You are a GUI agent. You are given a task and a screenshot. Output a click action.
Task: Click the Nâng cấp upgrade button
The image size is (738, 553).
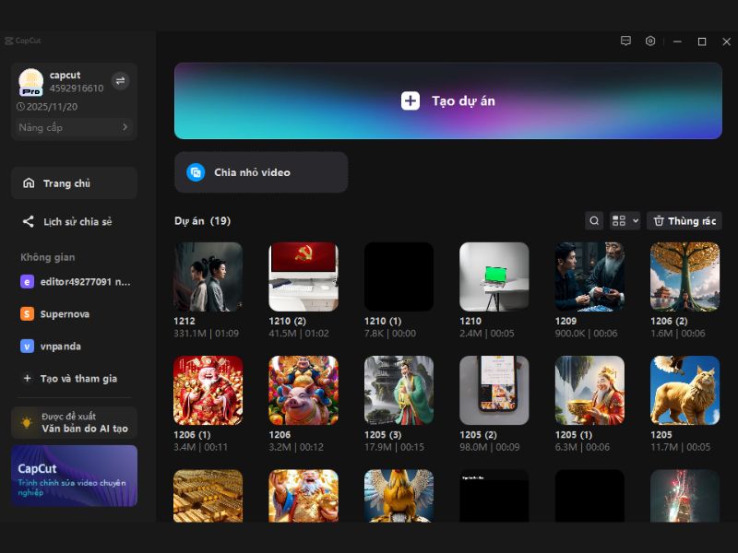[x=74, y=127]
